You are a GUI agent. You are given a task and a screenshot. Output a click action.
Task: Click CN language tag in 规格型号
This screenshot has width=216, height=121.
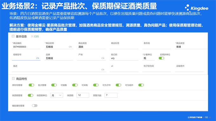[37, 58]
